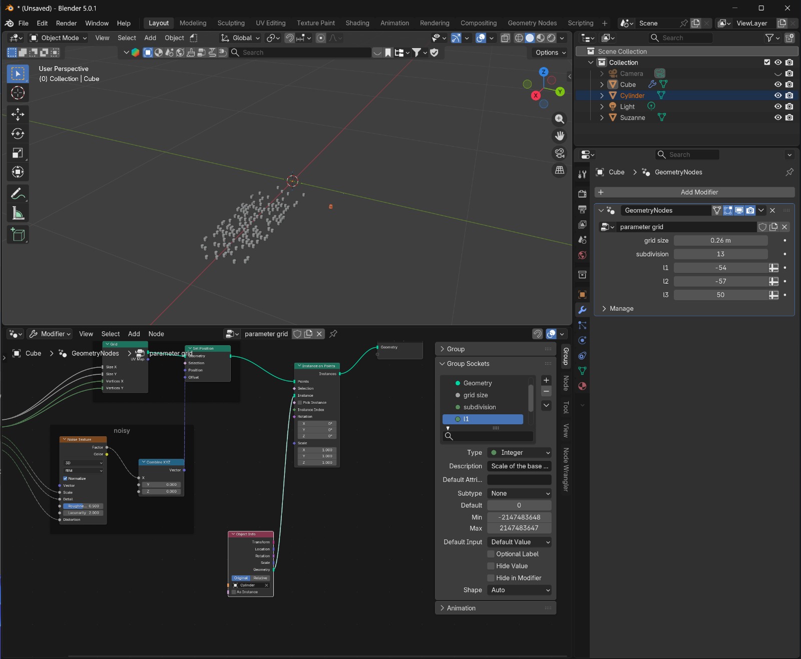Select the Cylinder object in outliner
The image size is (801, 659).
pyautogui.click(x=632, y=96)
